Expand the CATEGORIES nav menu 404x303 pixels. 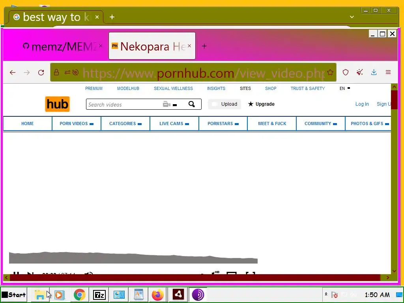[x=125, y=123]
